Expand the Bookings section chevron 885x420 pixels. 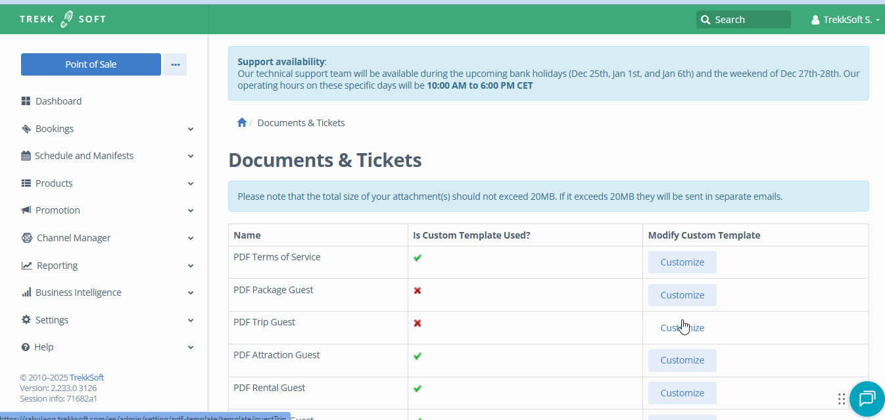(x=190, y=128)
